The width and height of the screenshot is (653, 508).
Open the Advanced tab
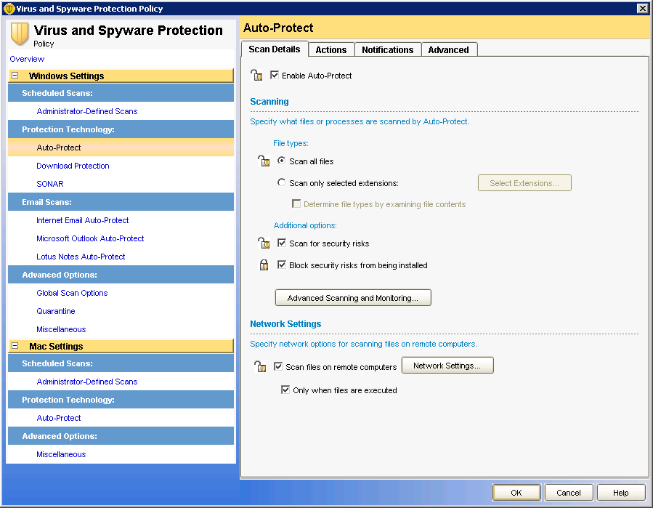pyautogui.click(x=448, y=50)
